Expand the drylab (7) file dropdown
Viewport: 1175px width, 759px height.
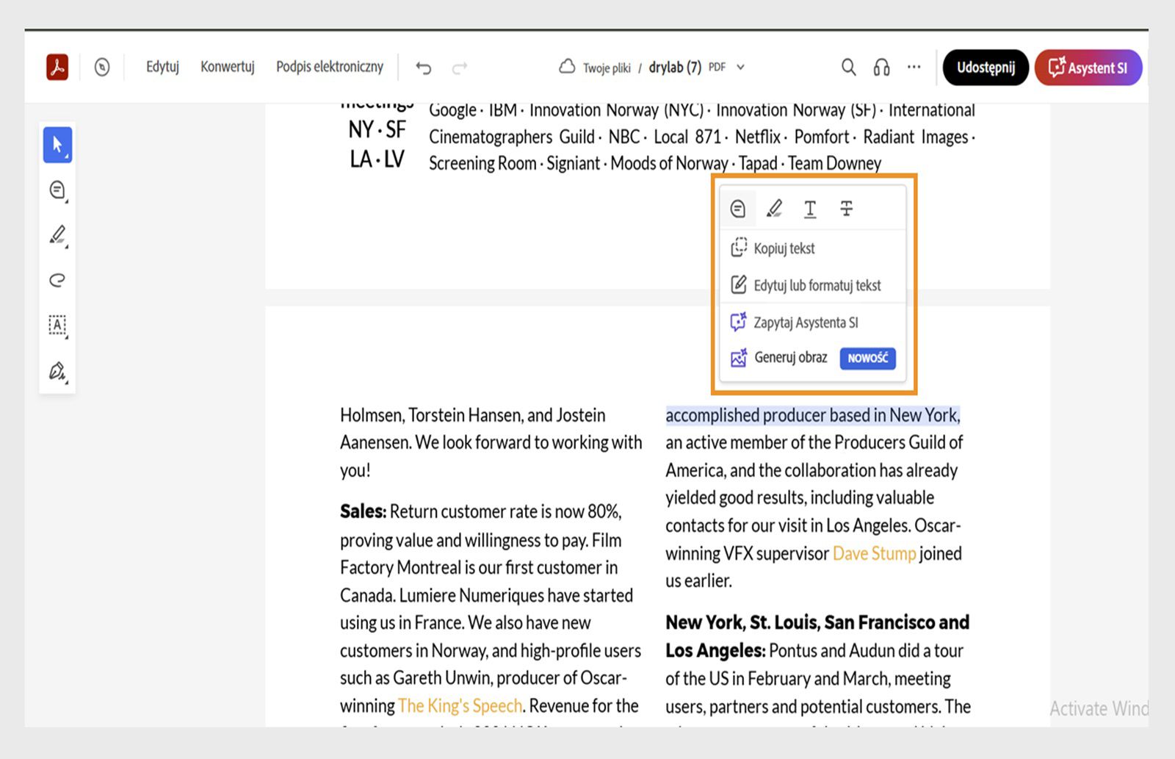[740, 68]
